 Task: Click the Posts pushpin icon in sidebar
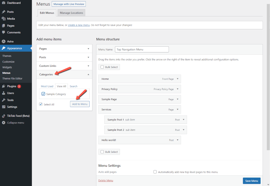(x=4, y=12)
